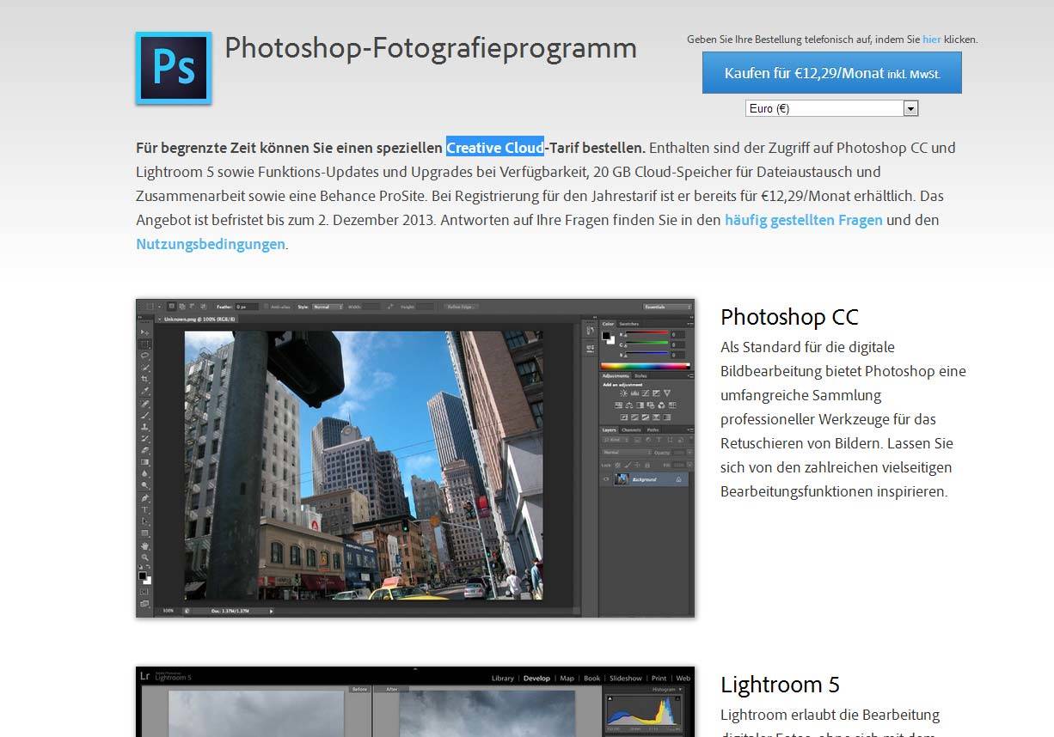Screen dimensions: 1054x737
Task: Open the Map module in Lightroom
Action: (x=567, y=679)
